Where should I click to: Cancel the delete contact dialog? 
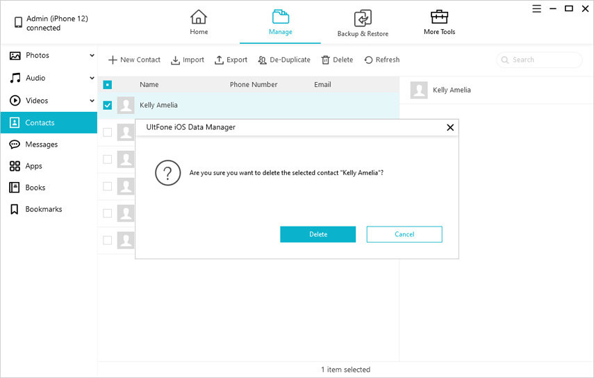coord(404,234)
